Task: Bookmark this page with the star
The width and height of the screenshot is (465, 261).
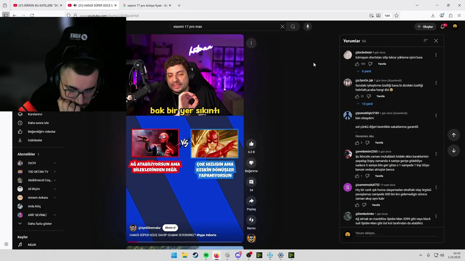Action: tap(396, 16)
